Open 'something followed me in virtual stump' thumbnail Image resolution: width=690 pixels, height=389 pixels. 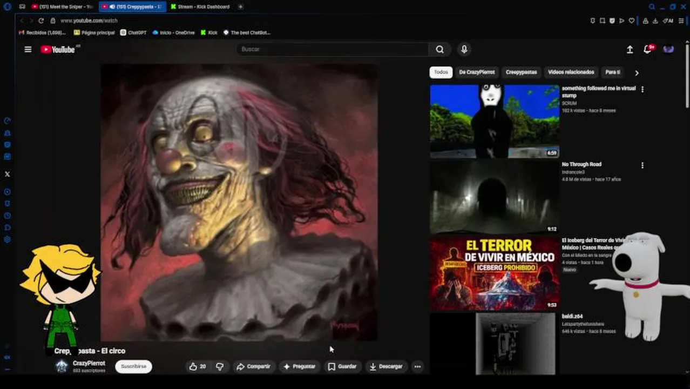point(495,121)
